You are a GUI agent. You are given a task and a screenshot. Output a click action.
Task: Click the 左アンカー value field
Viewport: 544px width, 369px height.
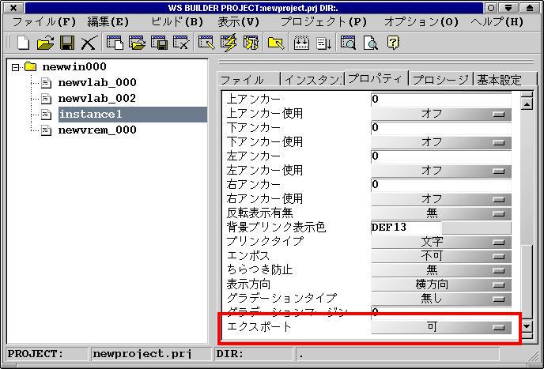[441, 156]
